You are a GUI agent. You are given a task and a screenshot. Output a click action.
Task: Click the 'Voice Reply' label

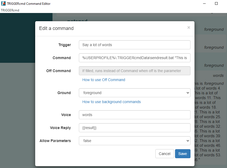click(x=60, y=128)
